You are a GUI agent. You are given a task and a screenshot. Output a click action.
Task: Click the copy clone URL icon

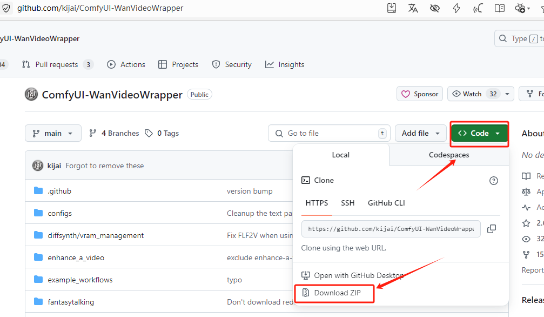click(491, 229)
